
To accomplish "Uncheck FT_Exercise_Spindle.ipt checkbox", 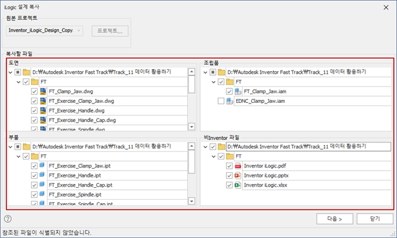I will pos(34,194).
